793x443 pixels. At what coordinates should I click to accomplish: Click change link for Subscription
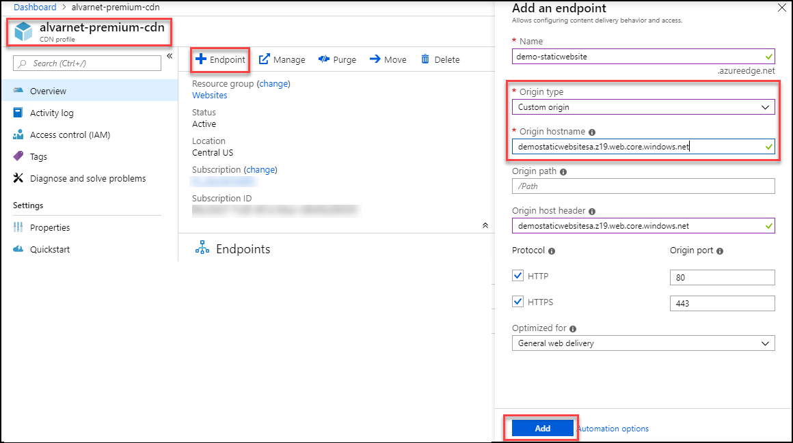[x=260, y=169]
